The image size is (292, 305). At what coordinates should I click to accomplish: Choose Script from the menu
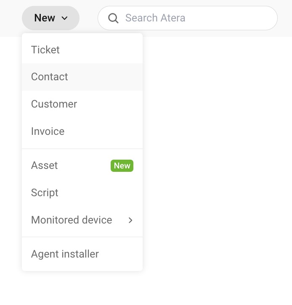[82, 193]
